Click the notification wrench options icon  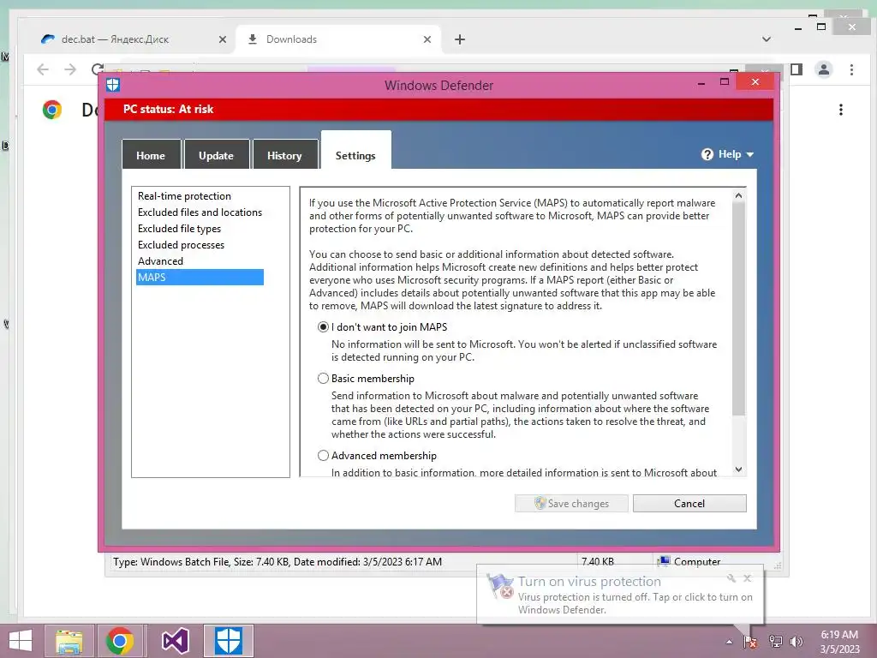[x=731, y=578]
